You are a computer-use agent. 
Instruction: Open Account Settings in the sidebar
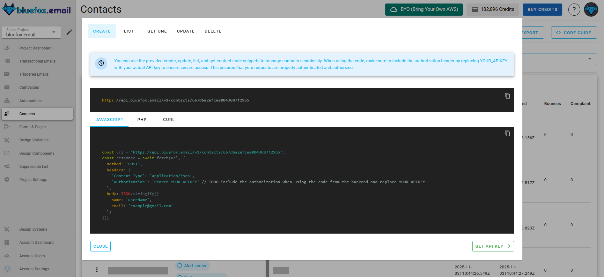[x=37, y=269]
